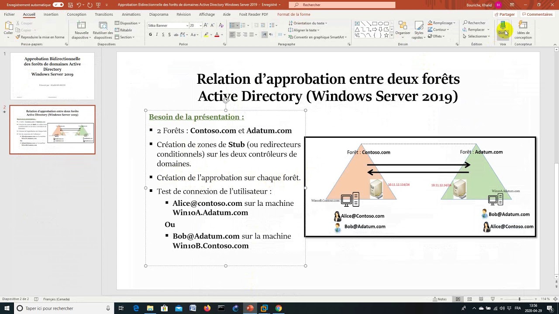The image size is (559, 314).
Task: Click the Notes button in status bar
Action: click(x=440, y=299)
